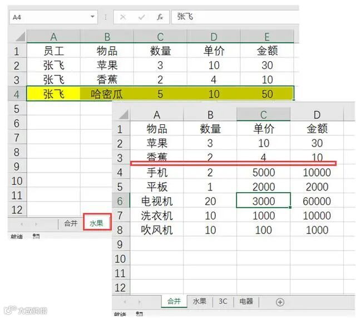
Task: Click header cell 物品 in front window
Action: pos(157,129)
